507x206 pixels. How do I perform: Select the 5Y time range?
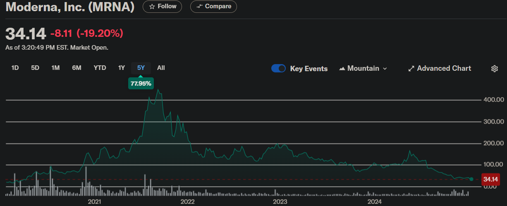coord(141,68)
